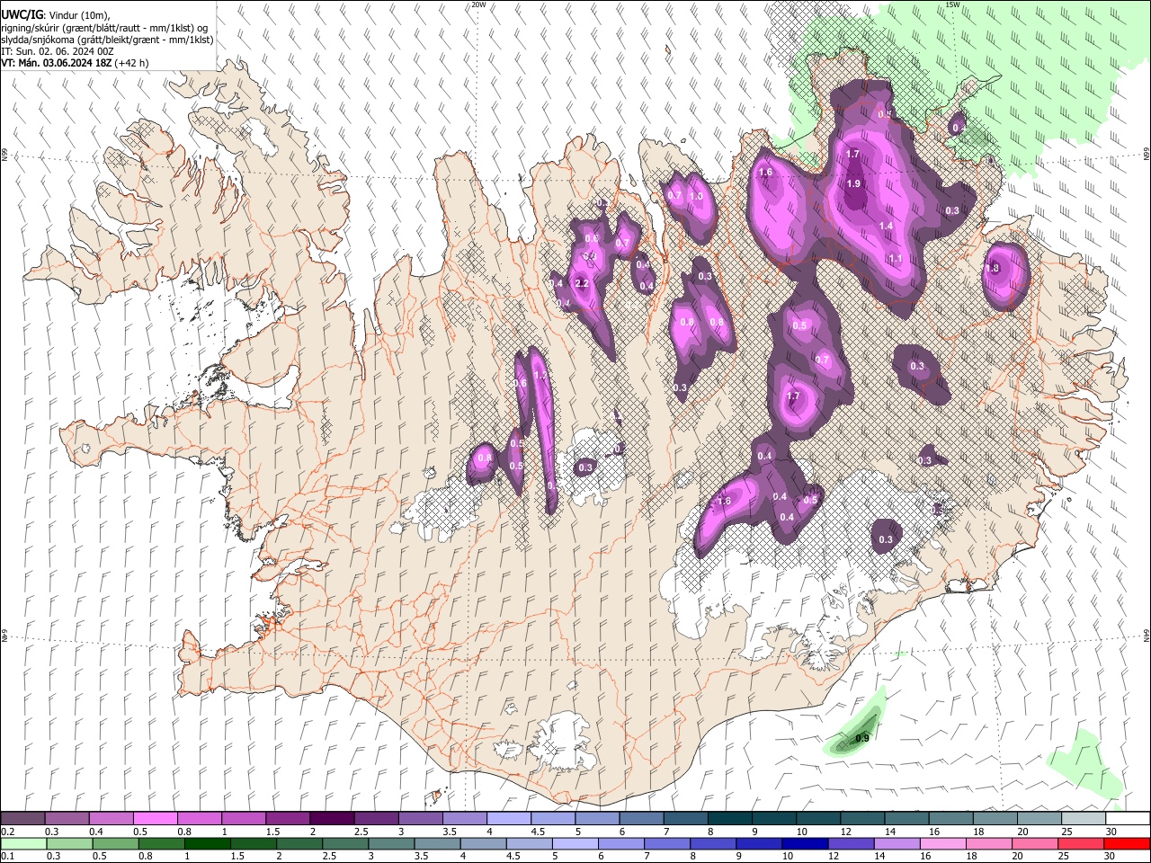Click the '0.9' value in the green offshore patch
1151x863 pixels.
coord(862,738)
